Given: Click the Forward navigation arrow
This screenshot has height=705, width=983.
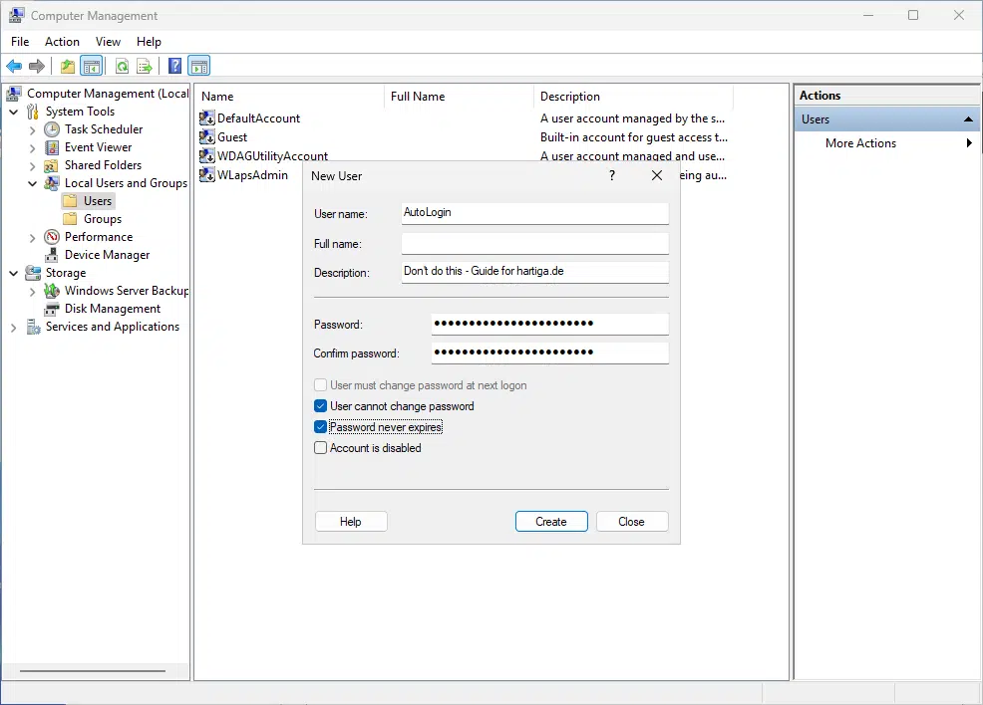Looking at the screenshot, I should tap(37, 66).
